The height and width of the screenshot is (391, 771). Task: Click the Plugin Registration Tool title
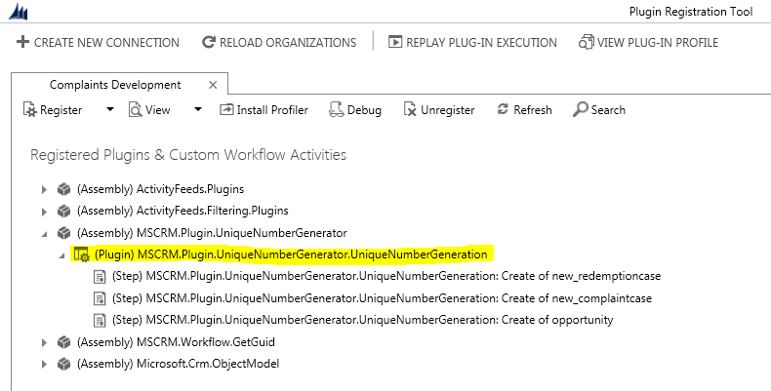(691, 12)
